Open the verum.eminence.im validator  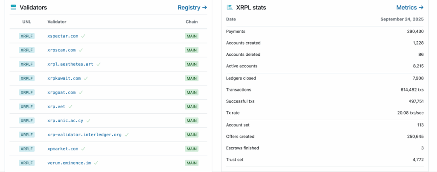[x=68, y=163]
